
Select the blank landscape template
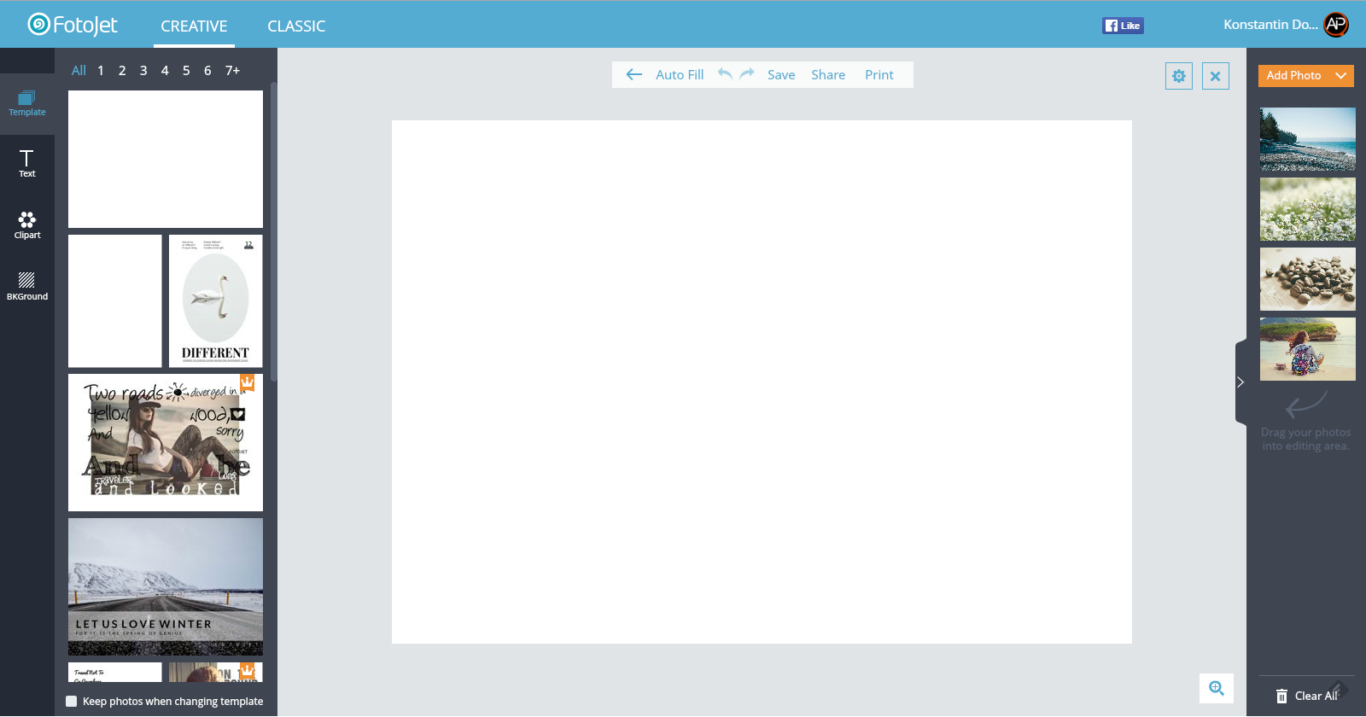[166, 160]
